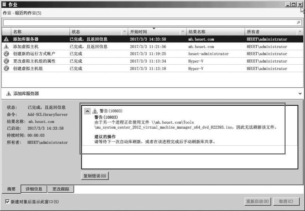Click the heuet-administrator result name cell
305x211 pixels.
click(x=208, y=54)
